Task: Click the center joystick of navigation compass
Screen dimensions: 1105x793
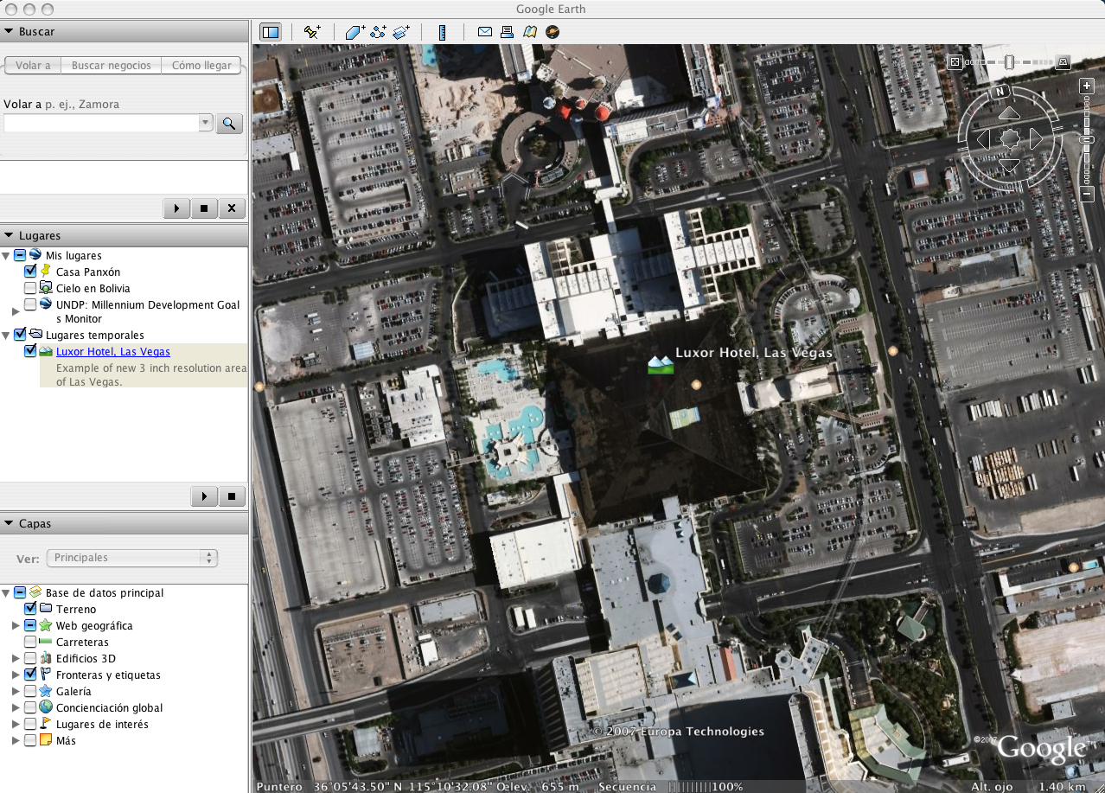Action: click(x=1010, y=138)
